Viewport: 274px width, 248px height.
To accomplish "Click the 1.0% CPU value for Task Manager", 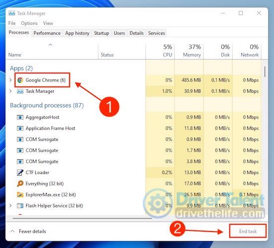I will pos(167,91).
